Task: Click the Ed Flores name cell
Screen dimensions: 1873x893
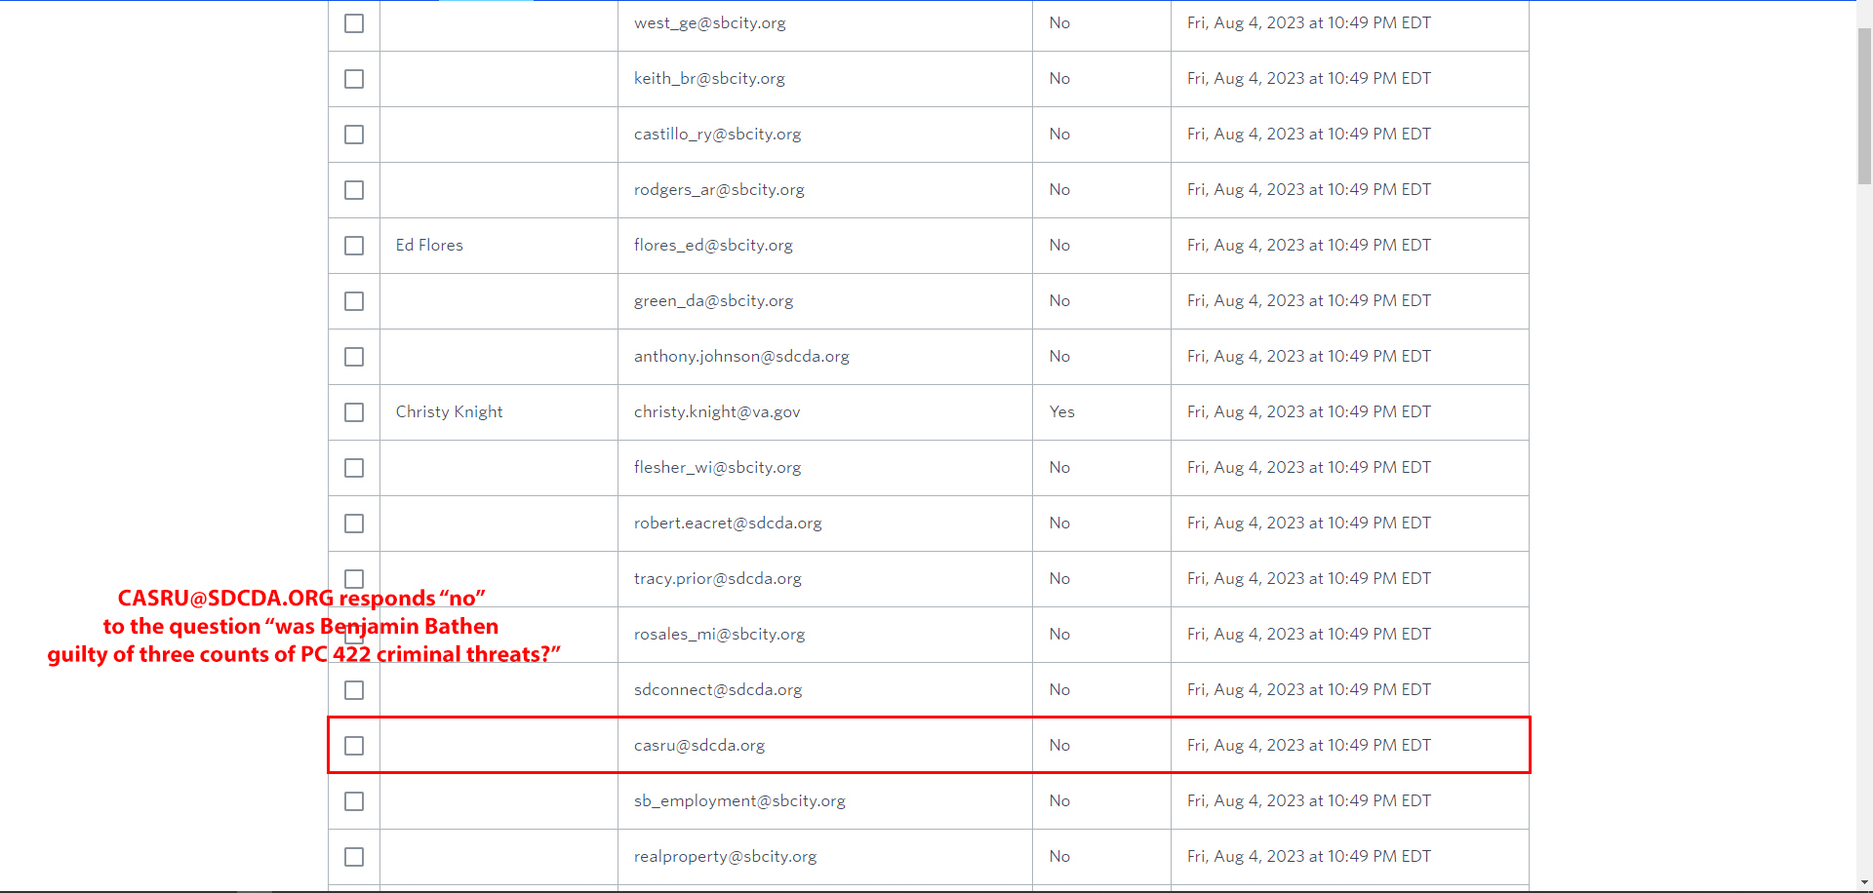Action: pos(429,246)
